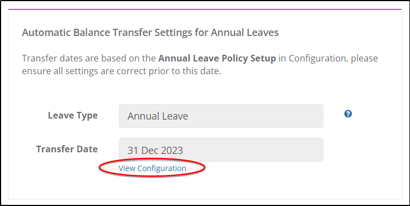This screenshot has height=206, width=410.
Task: Click the Automatic Balance Transfer Settings heading
Action: click(150, 33)
